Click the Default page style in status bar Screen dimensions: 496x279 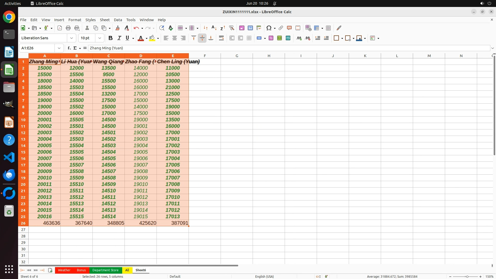pos(175,276)
